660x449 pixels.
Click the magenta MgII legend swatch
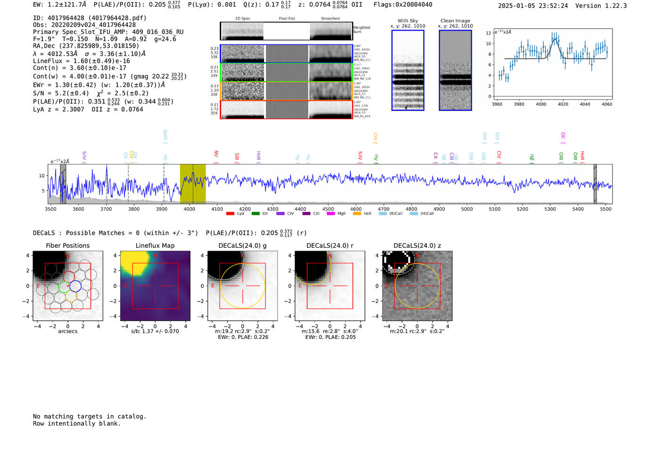pos(330,214)
